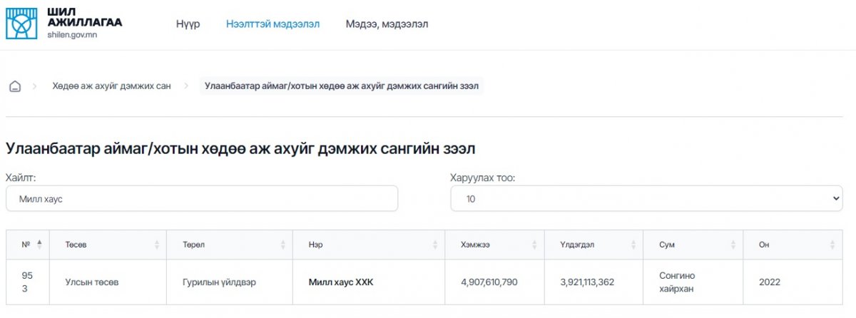This screenshot has width=856, height=318.
Task: Select Мэдээ, мэдээлэл menu item
Action: click(x=387, y=24)
